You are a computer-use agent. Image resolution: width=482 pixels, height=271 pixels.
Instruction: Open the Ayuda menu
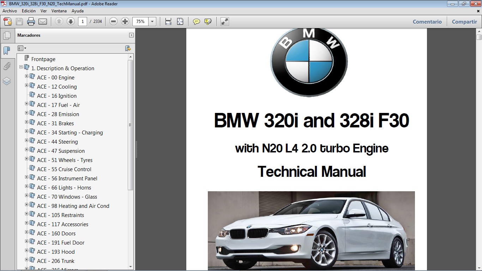pyautogui.click(x=78, y=11)
